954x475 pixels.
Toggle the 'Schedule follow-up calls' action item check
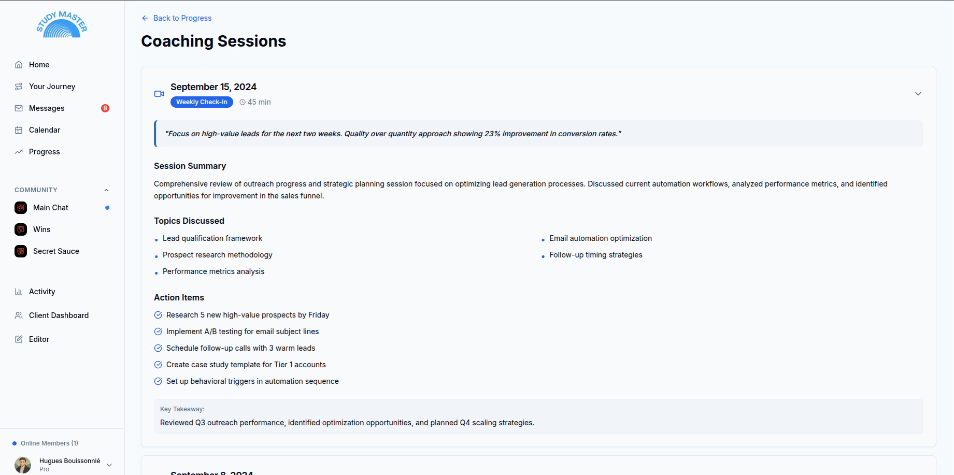click(x=158, y=348)
